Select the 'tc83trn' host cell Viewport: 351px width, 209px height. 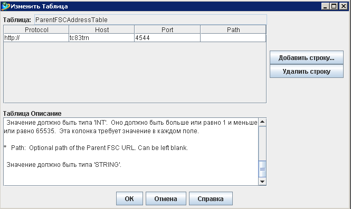[102, 38]
